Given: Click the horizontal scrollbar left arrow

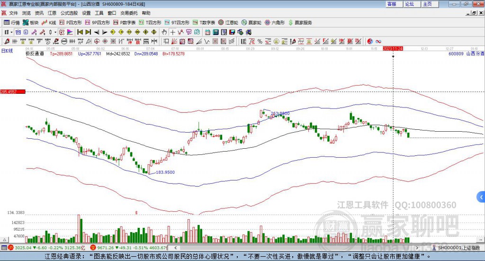Looking at the screenshot, I should [175, 248].
